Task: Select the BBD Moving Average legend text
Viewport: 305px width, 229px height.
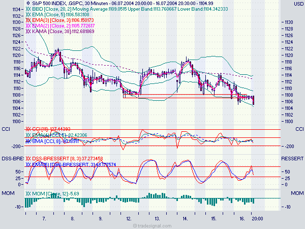Action: [x=130, y=9]
